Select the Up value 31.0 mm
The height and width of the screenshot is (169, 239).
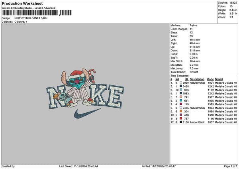[195, 47]
